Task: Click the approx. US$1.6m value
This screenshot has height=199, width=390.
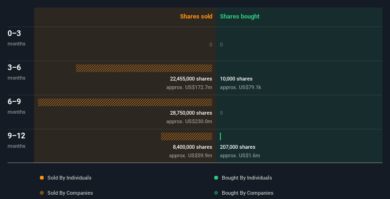Action: tap(240, 155)
